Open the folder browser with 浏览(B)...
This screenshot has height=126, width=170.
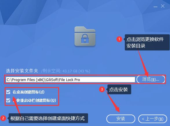click(x=151, y=79)
